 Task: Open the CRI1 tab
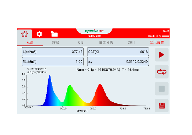coord(131,43)
